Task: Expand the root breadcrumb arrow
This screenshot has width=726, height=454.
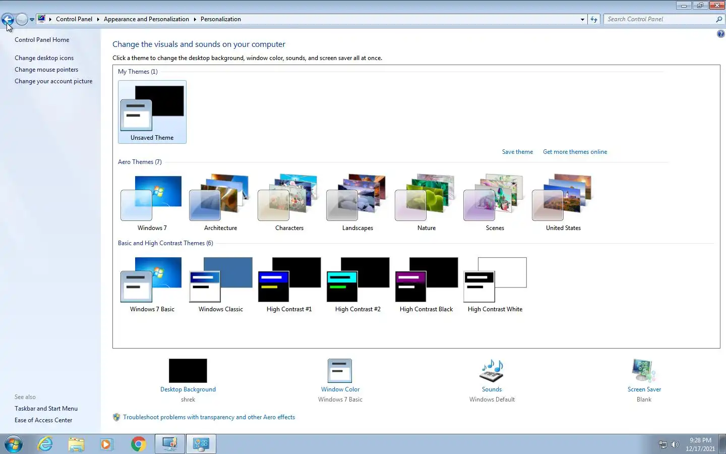Action: point(50,19)
